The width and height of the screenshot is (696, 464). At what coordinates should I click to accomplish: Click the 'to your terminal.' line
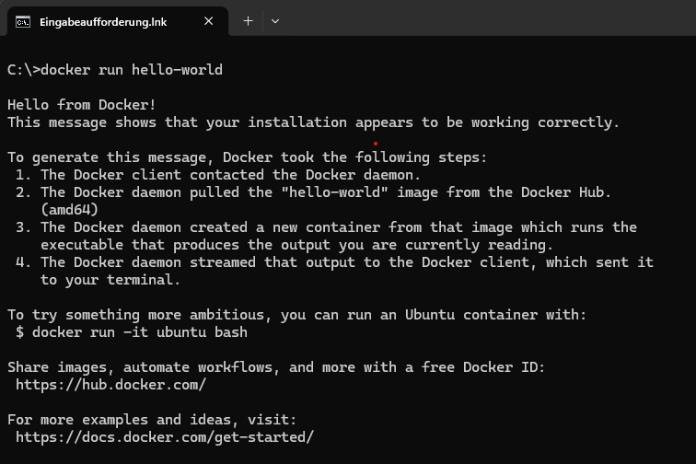pos(110,280)
